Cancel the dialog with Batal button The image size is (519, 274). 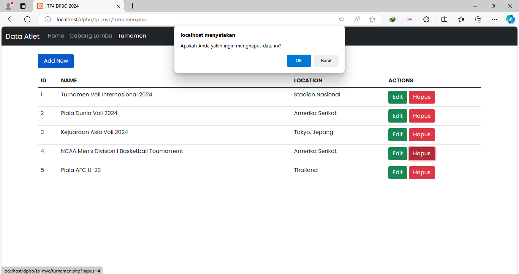tap(326, 61)
